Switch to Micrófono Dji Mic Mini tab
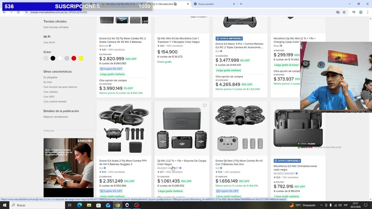 coord(121,4)
